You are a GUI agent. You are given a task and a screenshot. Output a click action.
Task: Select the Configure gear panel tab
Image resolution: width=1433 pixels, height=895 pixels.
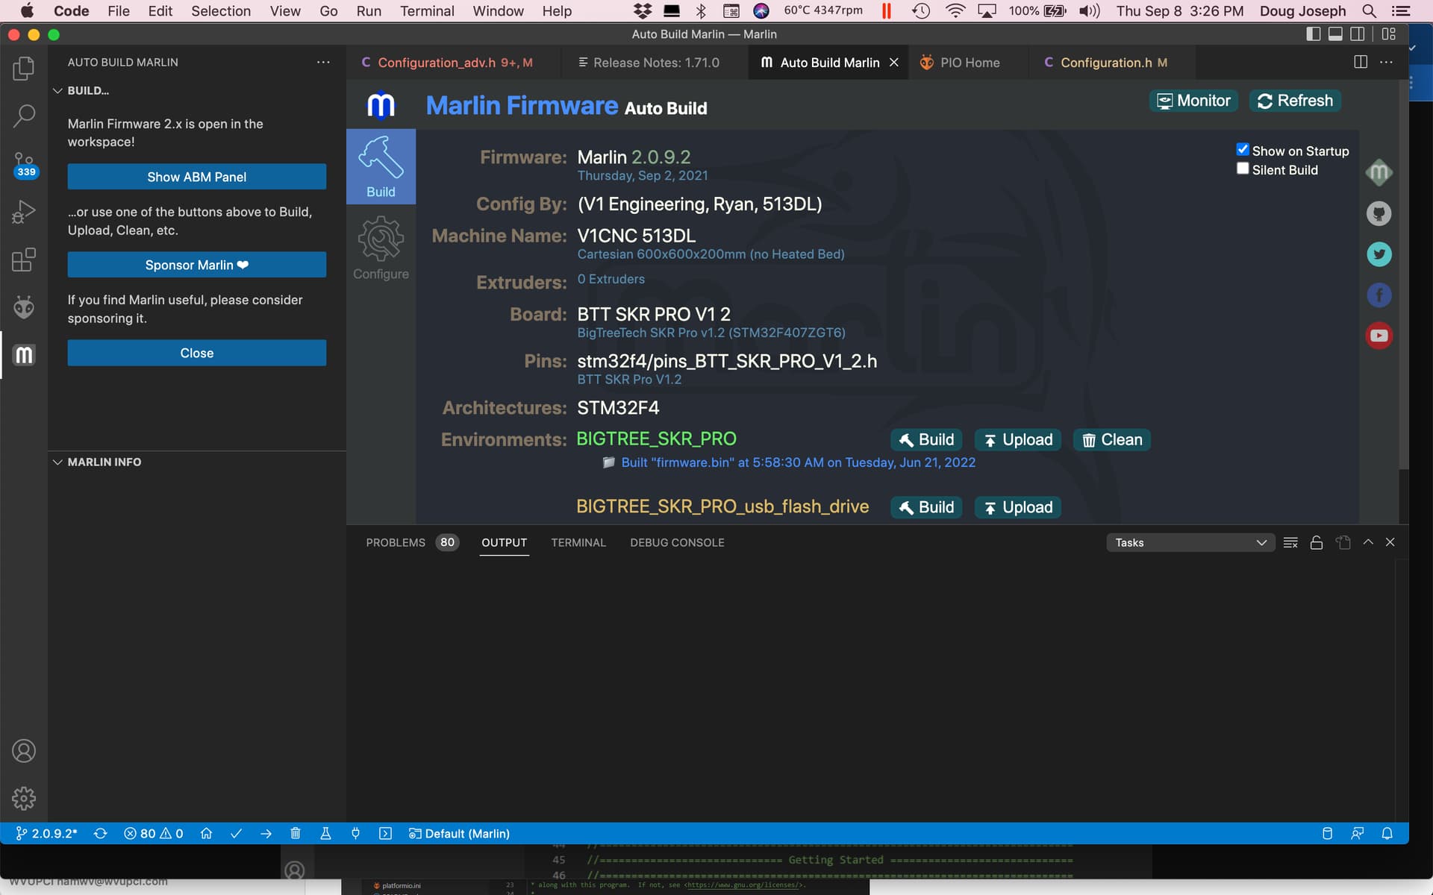click(x=381, y=248)
